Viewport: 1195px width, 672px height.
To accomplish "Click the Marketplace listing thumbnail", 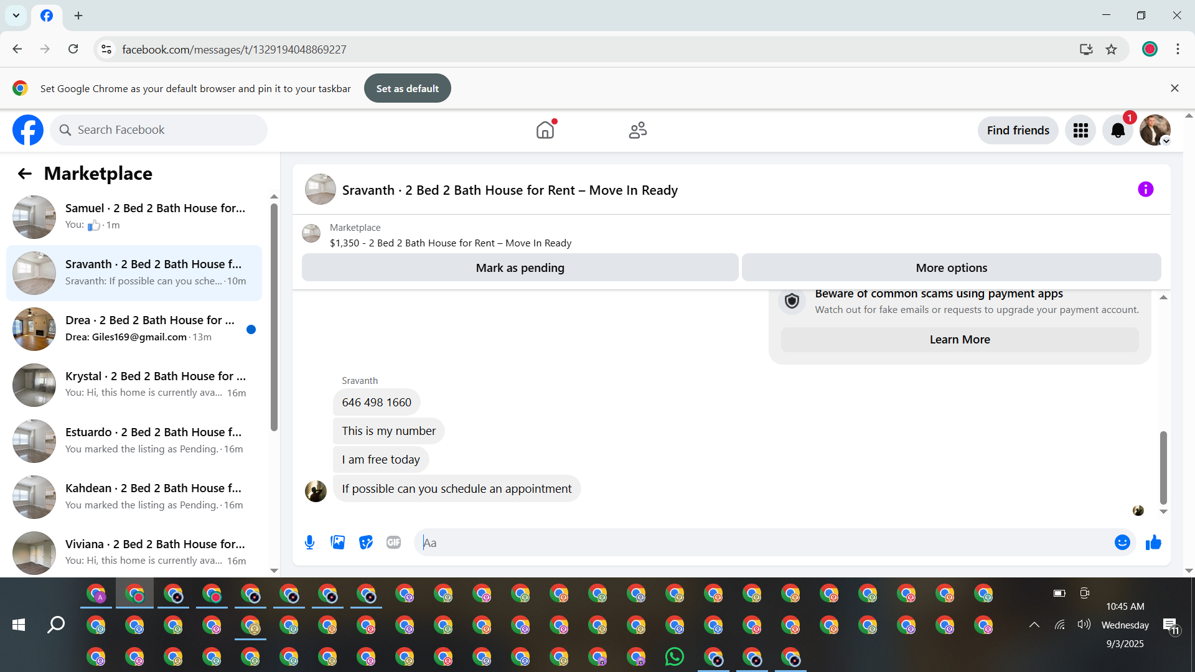I will click(311, 234).
